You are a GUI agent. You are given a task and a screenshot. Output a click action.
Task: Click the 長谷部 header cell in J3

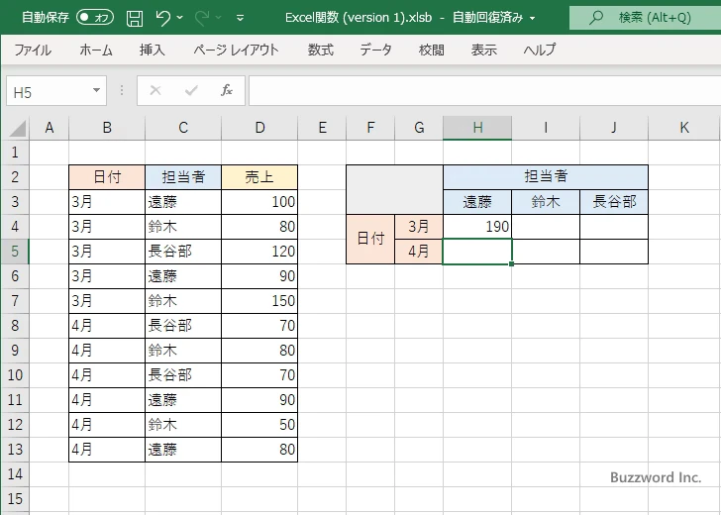coord(614,202)
